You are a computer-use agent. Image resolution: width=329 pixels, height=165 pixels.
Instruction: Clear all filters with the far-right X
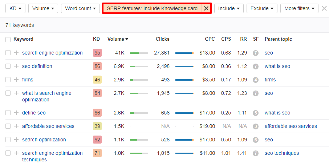pos(324,8)
